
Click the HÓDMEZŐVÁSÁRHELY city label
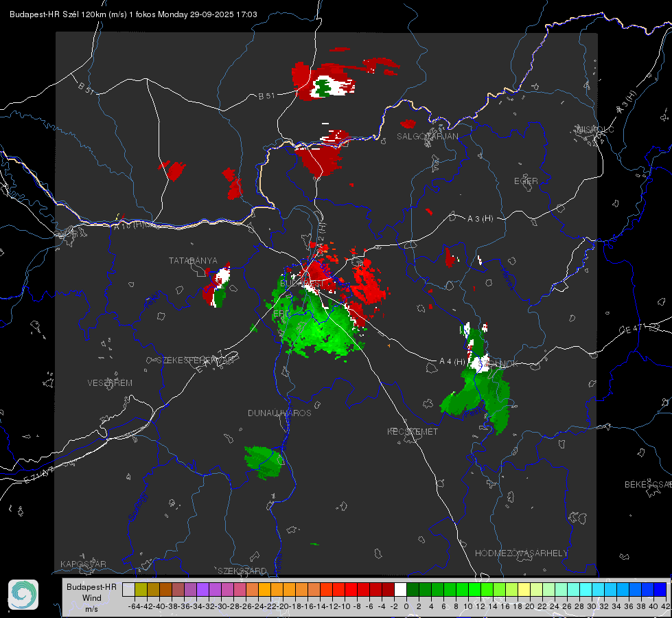point(521,553)
